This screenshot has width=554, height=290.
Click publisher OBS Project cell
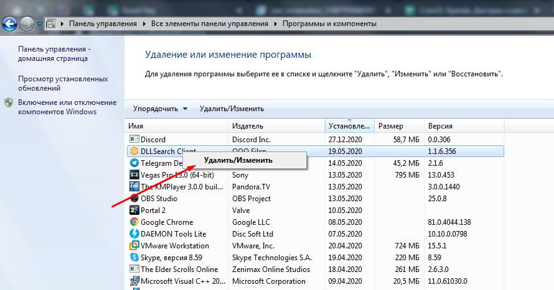tap(251, 199)
